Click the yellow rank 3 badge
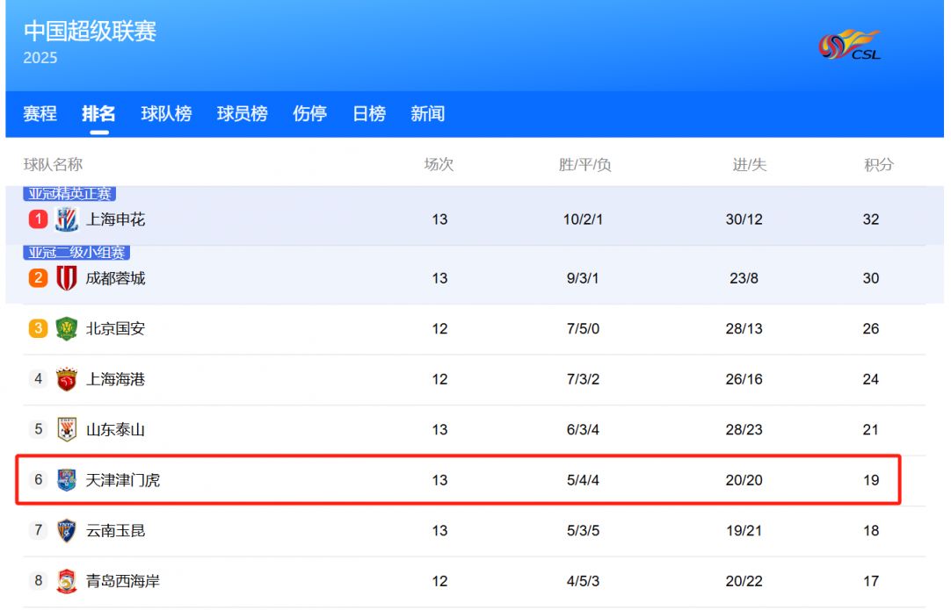The width and height of the screenshot is (951, 610). point(38,328)
